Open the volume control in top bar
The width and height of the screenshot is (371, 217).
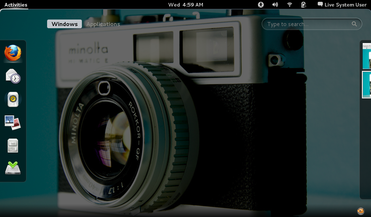275,5
